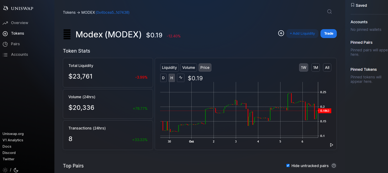Click the Transactions (24hrs) value 8
This screenshot has height=173, width=388.
pyautogui.click(x=70, y=139)
